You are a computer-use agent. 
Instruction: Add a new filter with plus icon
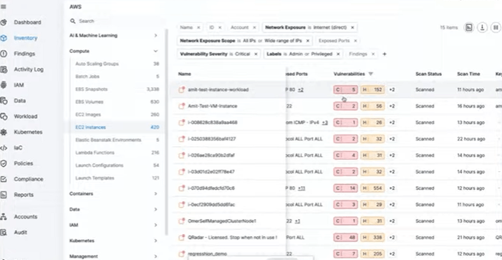click(x=385, y=54)
